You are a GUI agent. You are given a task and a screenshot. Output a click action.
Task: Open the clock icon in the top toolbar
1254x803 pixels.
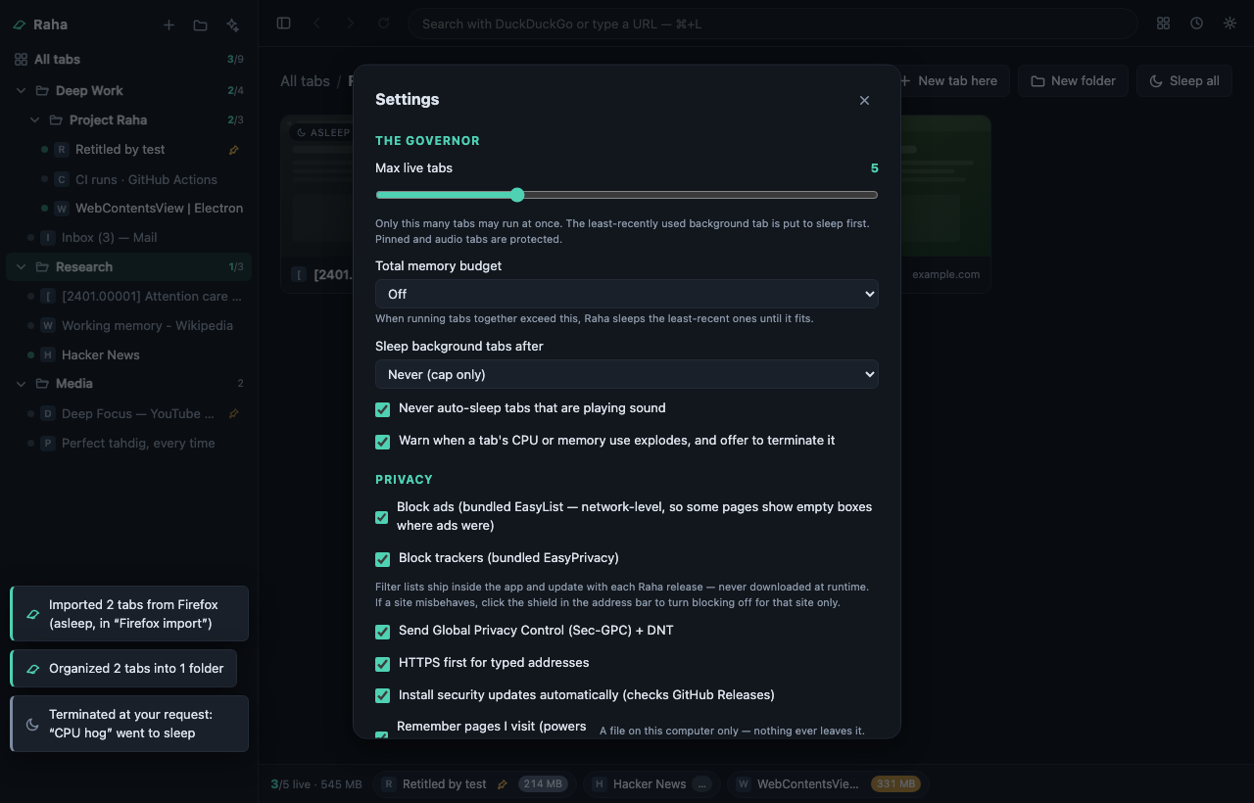(x=1196, y=24)
